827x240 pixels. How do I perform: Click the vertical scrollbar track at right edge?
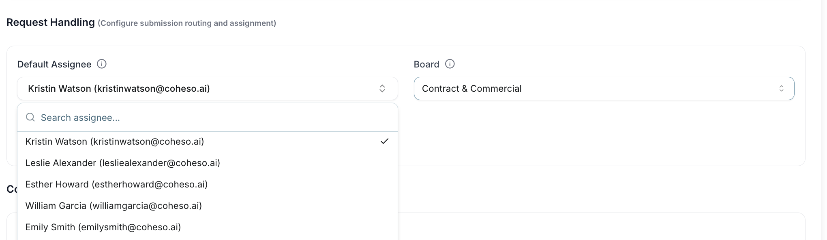824,121
